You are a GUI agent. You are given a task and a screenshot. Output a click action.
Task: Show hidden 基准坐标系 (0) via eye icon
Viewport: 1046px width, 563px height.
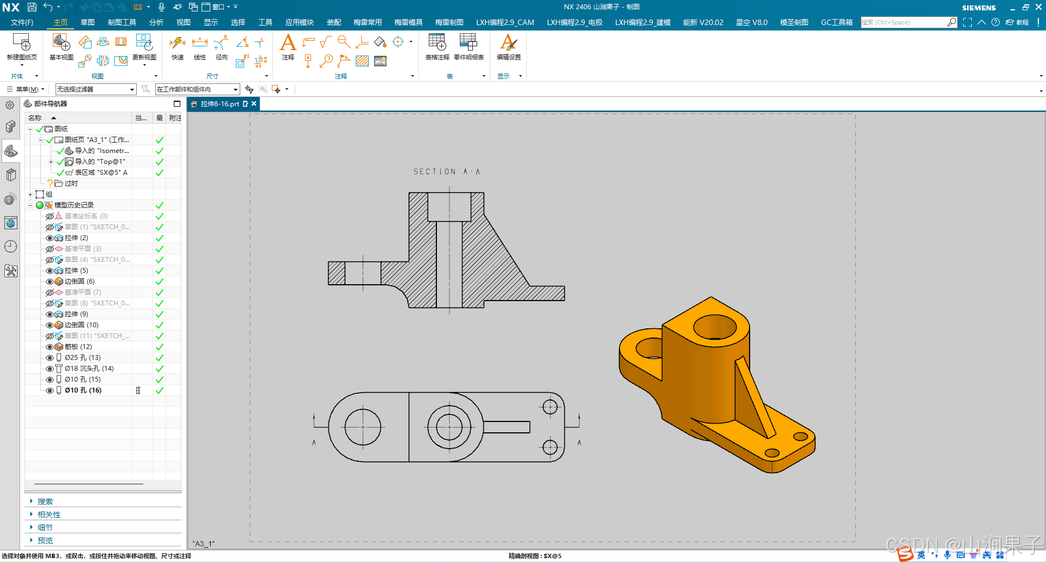50,216
